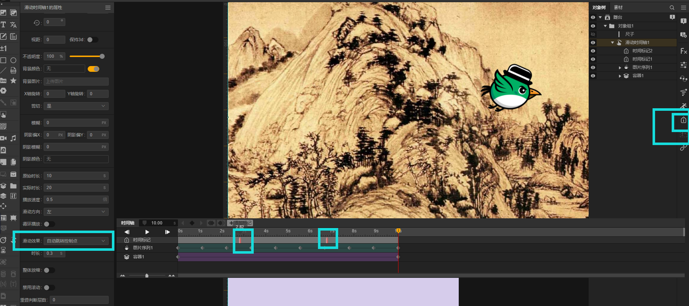
Task: Click the time marker icon in right sidebar
Action: click(x=683, y=120)
